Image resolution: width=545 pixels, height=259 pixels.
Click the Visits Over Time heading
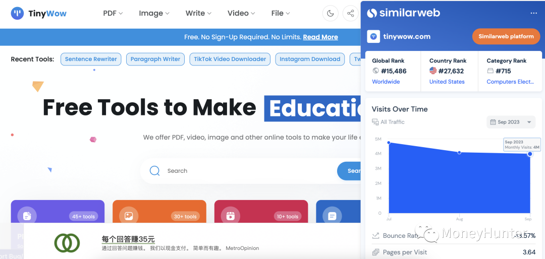click(x=400, y=109)
